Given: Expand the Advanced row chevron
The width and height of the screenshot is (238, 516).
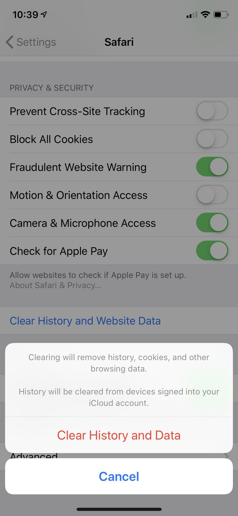Looking at the screenshot, I should click(x=227, y=456).
